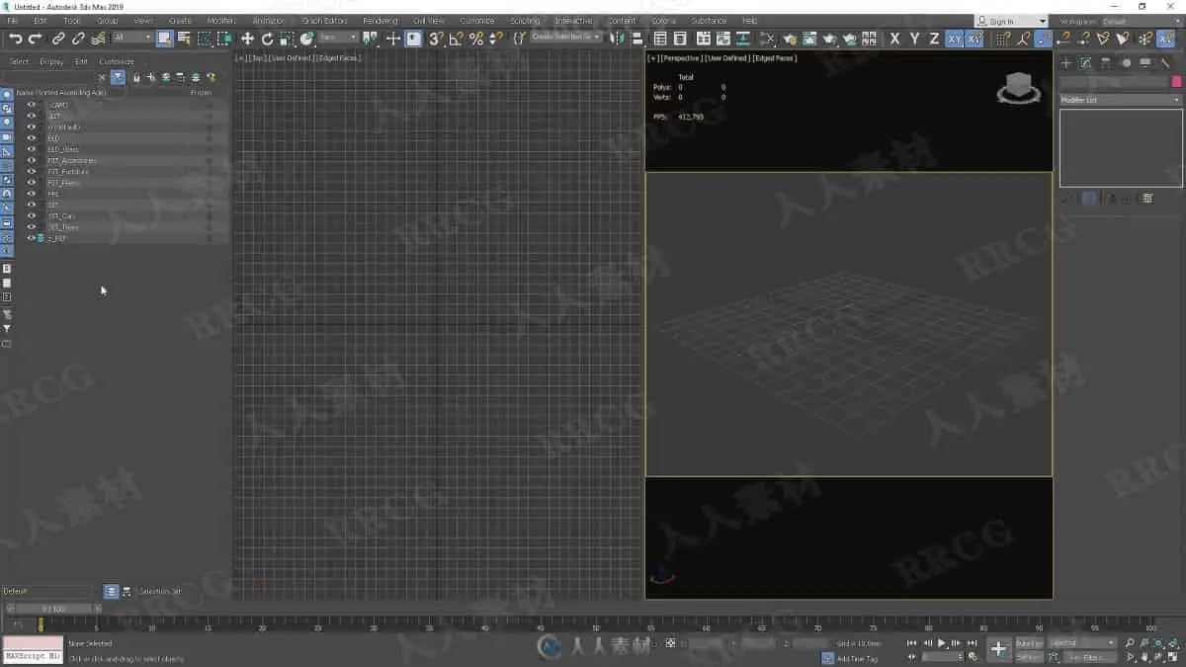Play the animation
This screenshot has height=667, width=1186.
click(x=941, y=643)
